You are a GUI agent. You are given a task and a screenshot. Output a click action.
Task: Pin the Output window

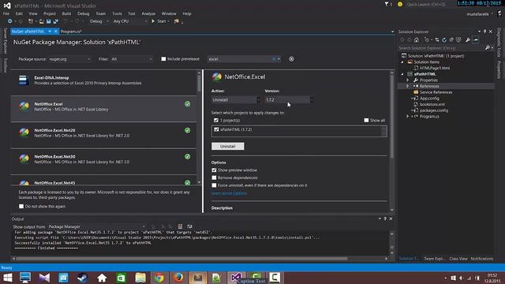[385, 219]
